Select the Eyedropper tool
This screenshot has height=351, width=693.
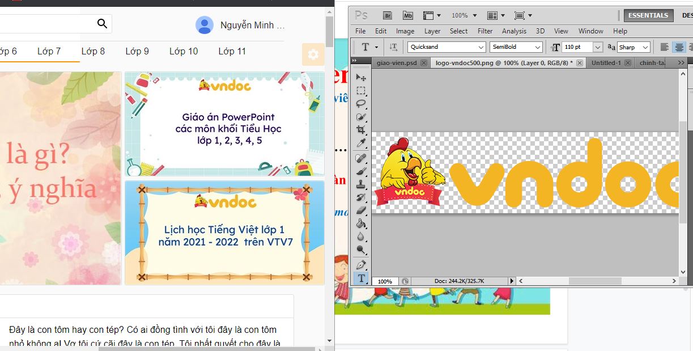pos(361,143)
